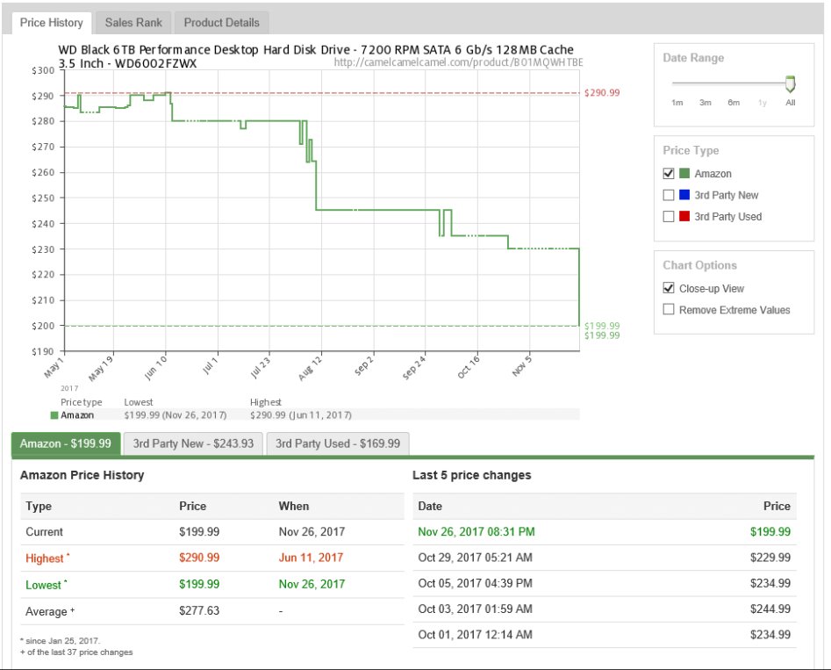The height and width of the screenshot is (670, 831).
Task: Select the Price History tab
Action: pyautogui.click(x=52, y=23)
